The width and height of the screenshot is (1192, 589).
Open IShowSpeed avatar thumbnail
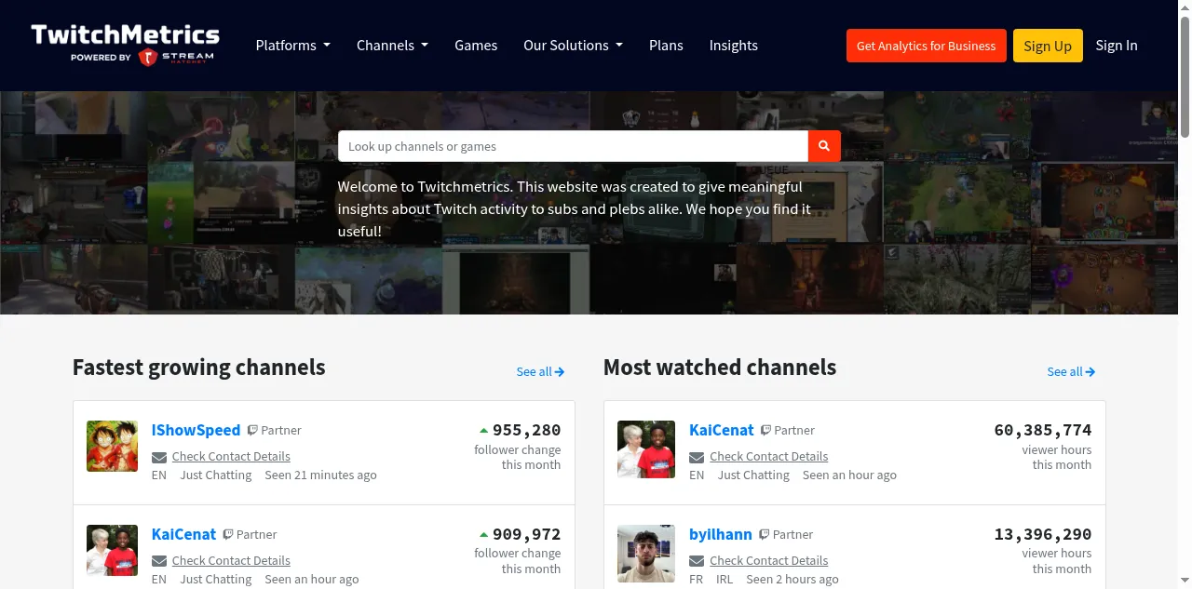tap(113, 446)
